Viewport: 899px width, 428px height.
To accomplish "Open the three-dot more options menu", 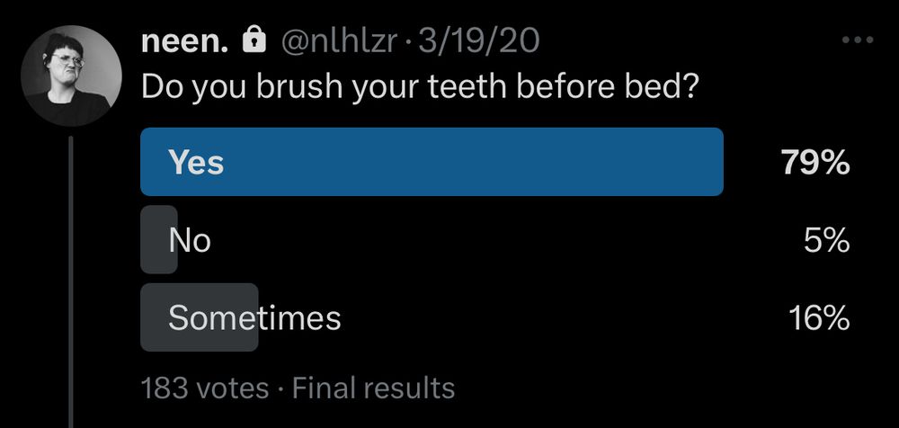I will (858, 40).
